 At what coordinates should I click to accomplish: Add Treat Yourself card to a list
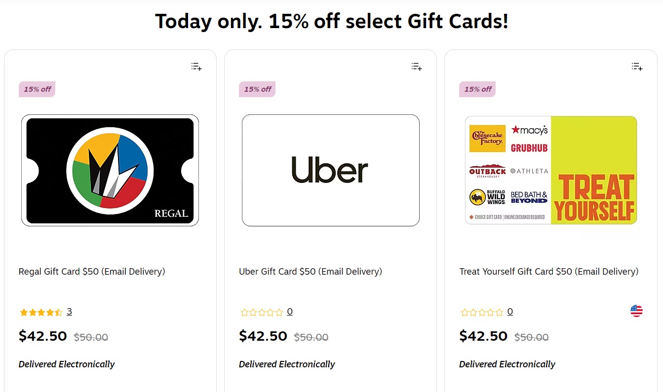[637, 66]
